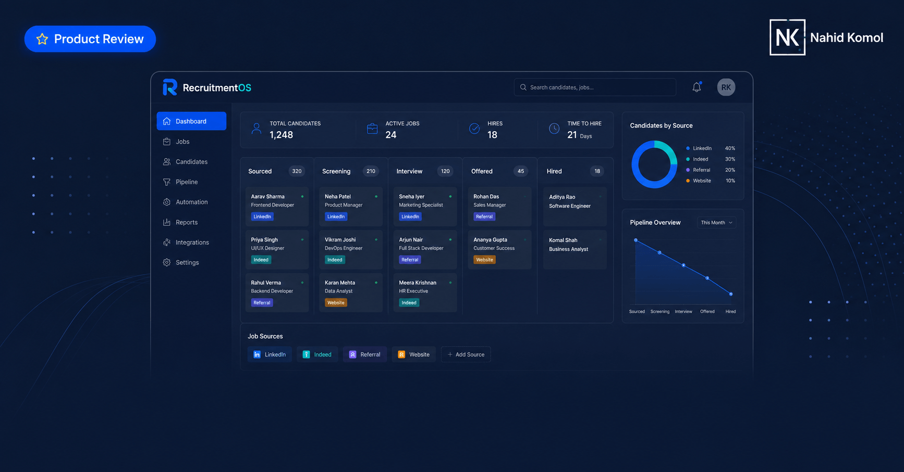This screenshot has width=904, height=472.
Task: Open the This Month dropdown
Action: pyautogui.click(x=716, y=223)
